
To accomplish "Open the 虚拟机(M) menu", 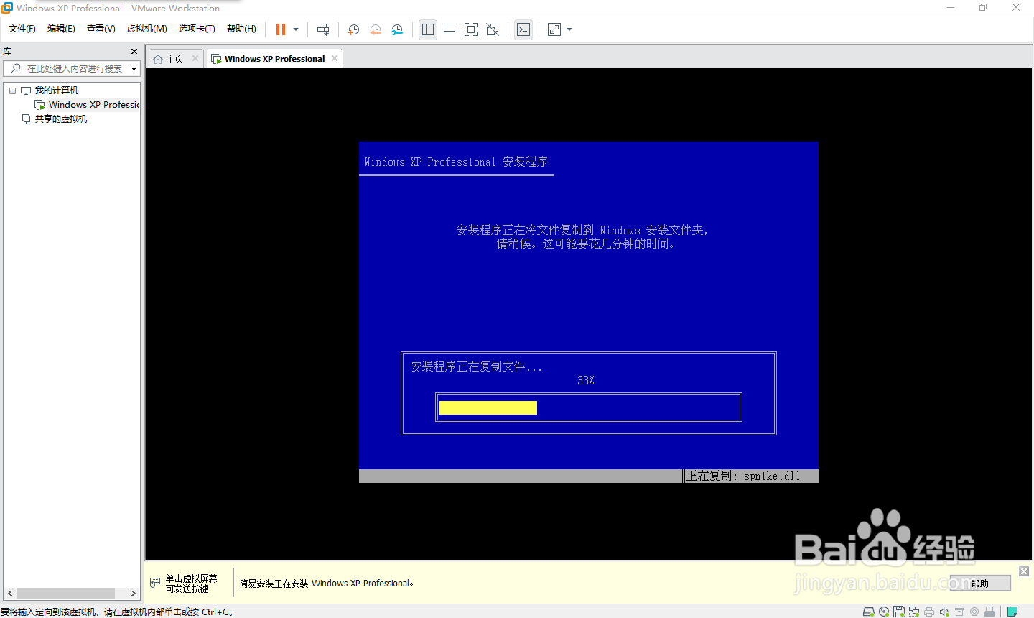I will pos(147,29).
